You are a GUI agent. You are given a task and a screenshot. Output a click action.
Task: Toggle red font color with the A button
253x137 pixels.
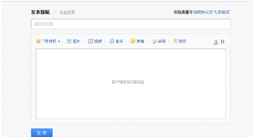(x=216, y=42)
